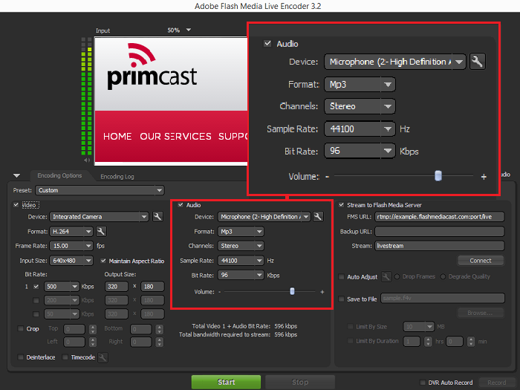Click the FMS URL input field
This screenshot has width=520, height=390.
(440, 217)
